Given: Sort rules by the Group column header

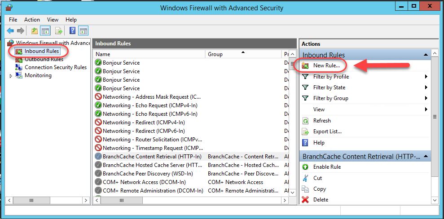Looking at the screenshot, I should tap(243, 54).
